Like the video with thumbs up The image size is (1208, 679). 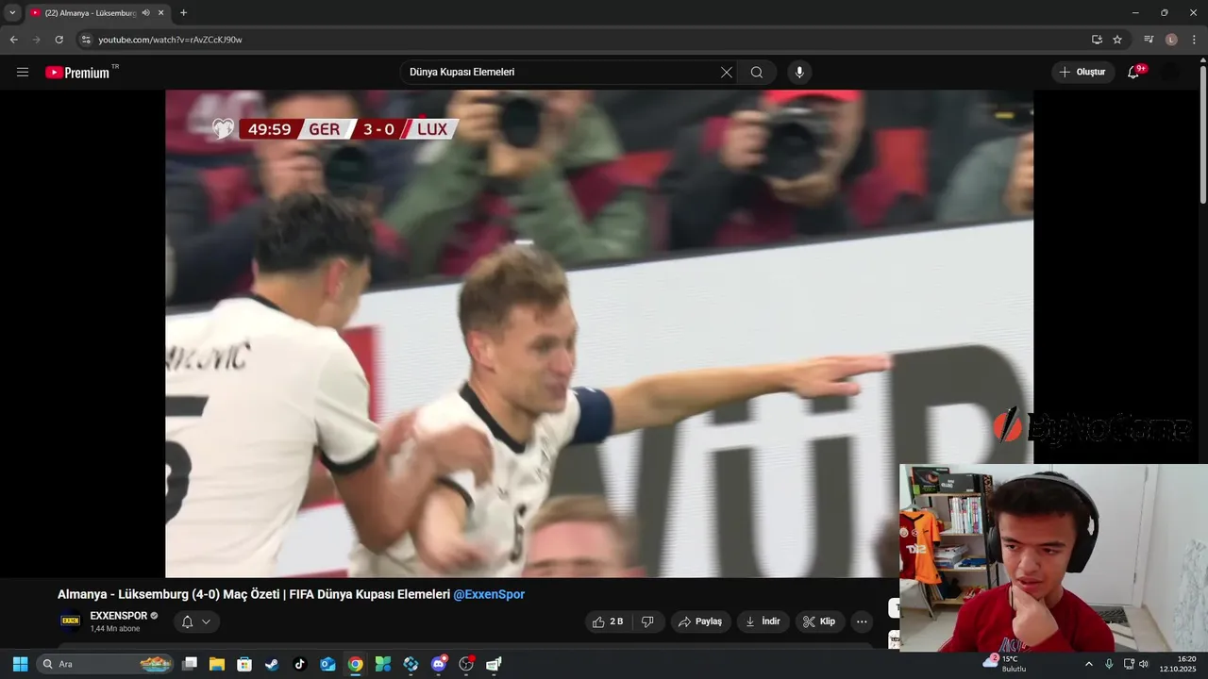(x=607, y=621)
